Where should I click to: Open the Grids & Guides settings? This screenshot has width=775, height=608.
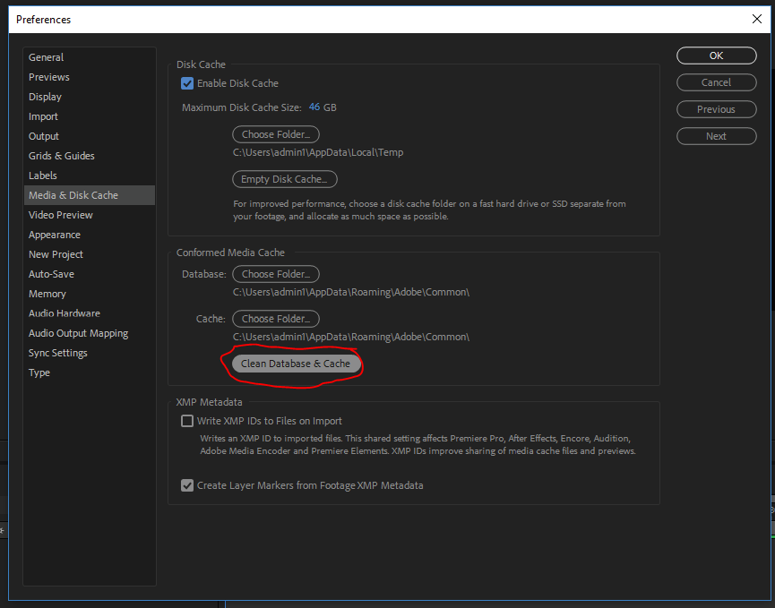pos(61,156)
